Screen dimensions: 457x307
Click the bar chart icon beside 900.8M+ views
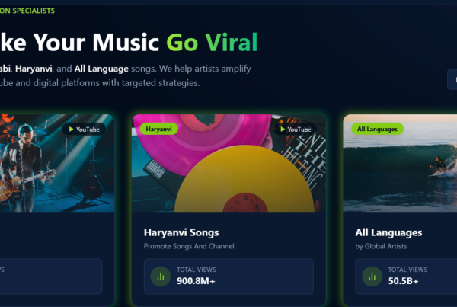(161, 277)
